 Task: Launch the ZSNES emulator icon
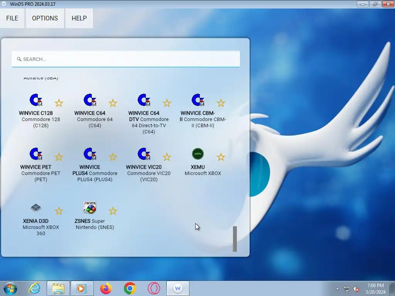click(x=90, y=207)
